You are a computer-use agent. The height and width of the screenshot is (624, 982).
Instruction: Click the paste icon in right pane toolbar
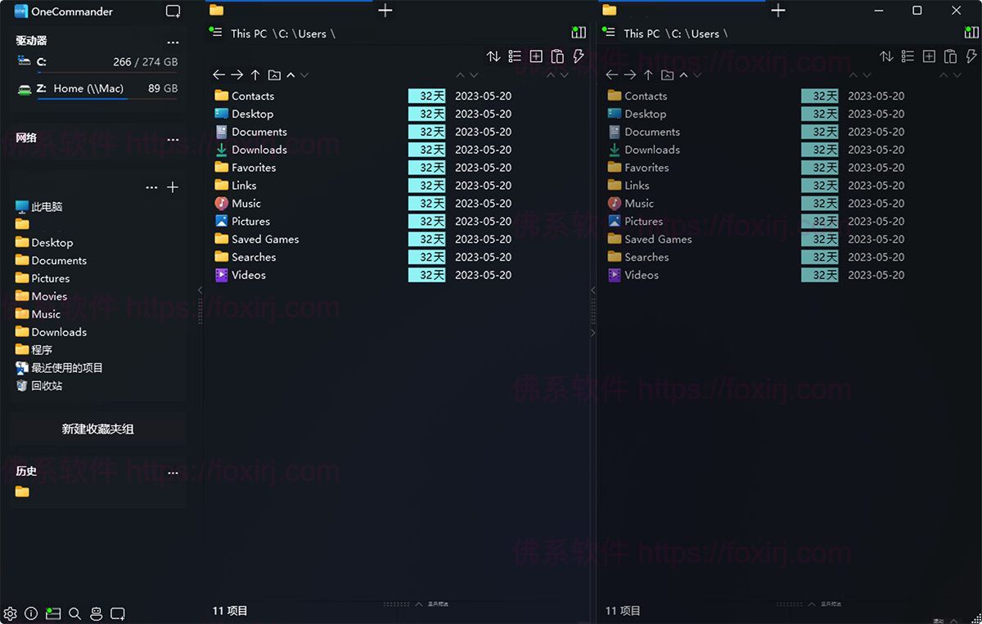point(950,56)
